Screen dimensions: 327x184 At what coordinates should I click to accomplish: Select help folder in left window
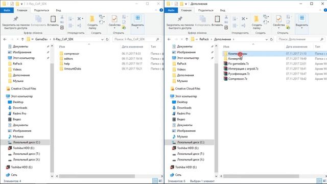(67, 63)
